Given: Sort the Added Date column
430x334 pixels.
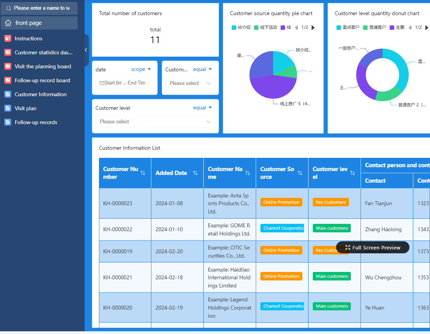Looking at the screenshot, I should (x=195, y=173).
